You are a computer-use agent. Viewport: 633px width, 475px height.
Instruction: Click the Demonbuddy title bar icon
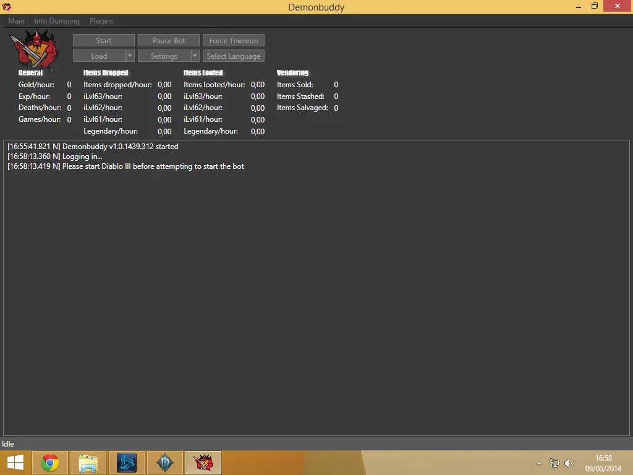tap(7, 7)
